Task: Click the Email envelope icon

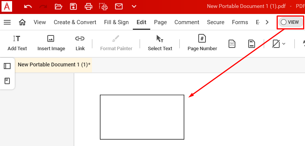Action: click(x=119, y=6)
